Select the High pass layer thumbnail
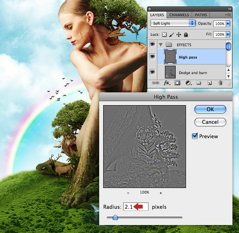This screenshot has height=233, width=239. (170, 57)
